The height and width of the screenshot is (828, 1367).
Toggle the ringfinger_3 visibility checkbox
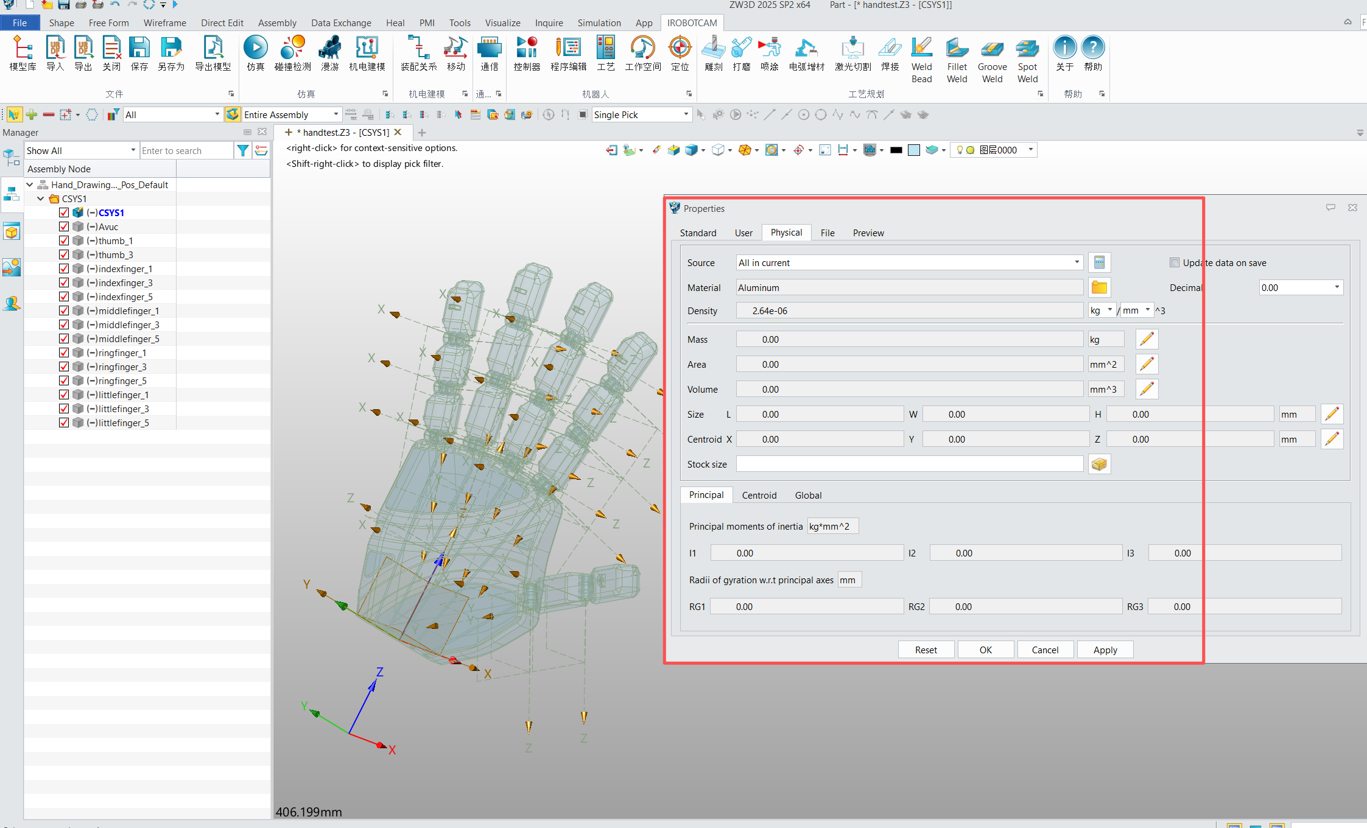pyautogui.click(x=64, y=367)
